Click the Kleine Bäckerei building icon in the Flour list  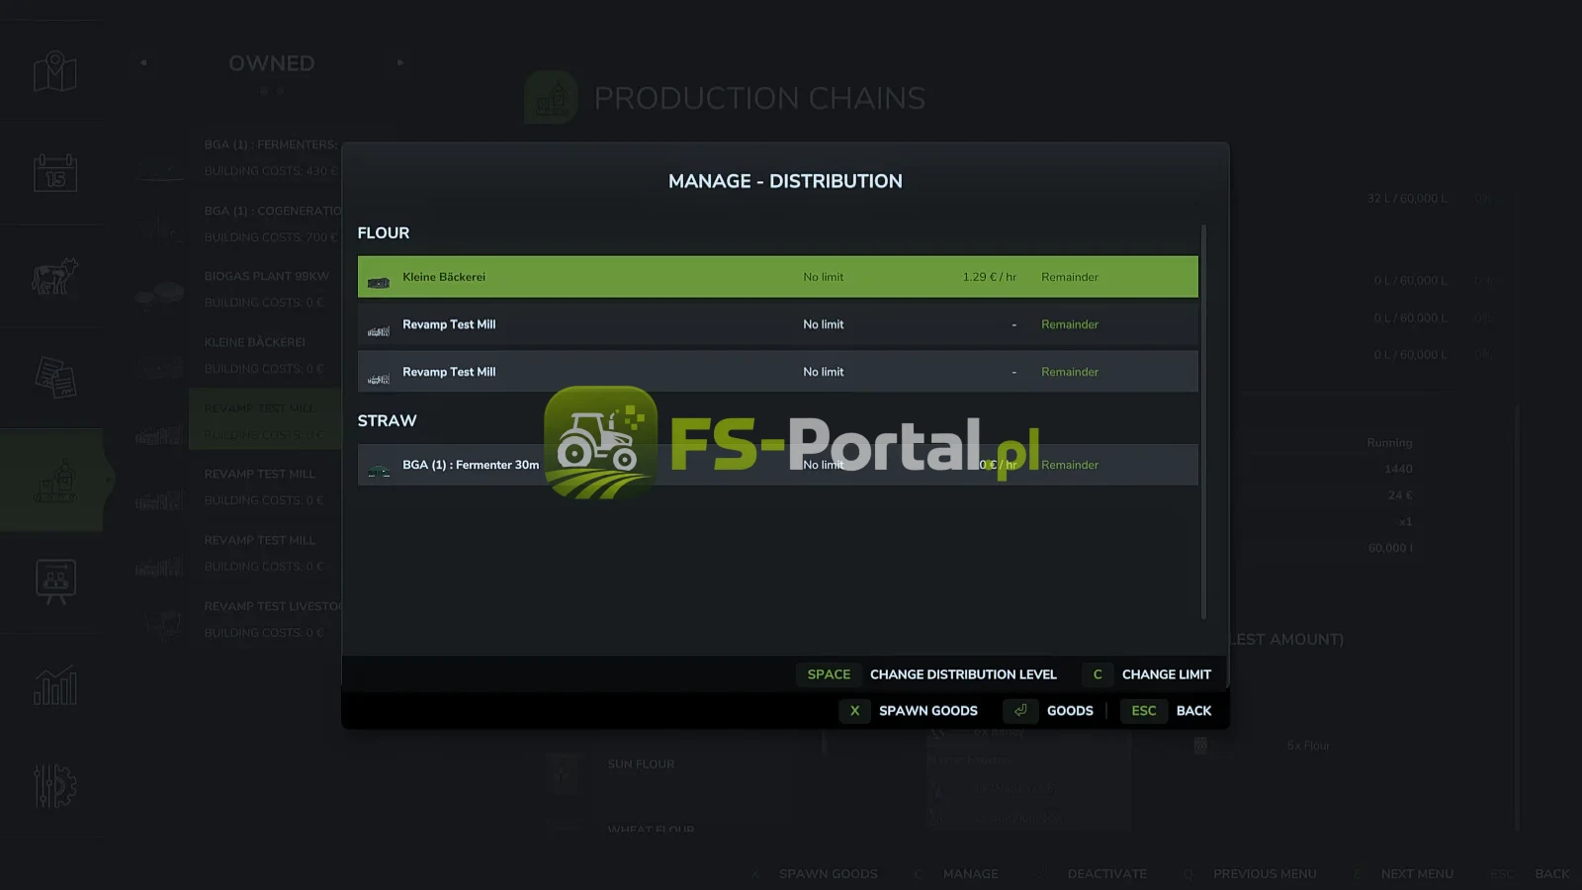pyautogui.click(x=379, y=282)
